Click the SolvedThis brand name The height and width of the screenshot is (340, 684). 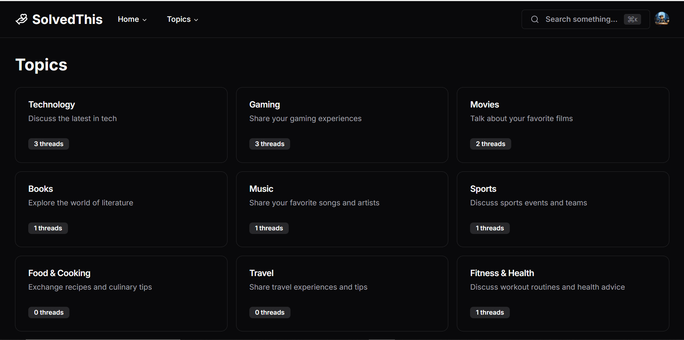(x=67, y=19)
